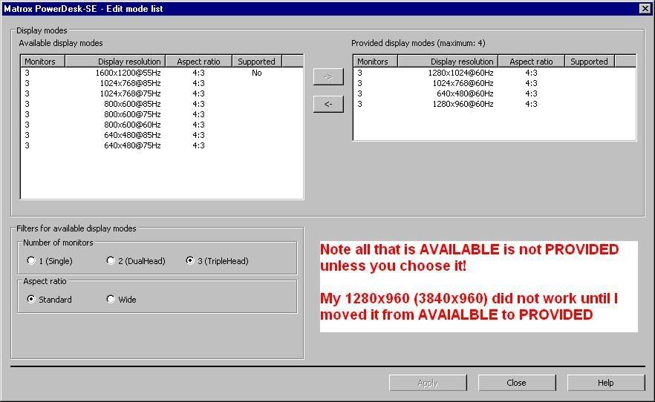655x402 pixels.
Task: Select the 640x480@75Hz available mode
Action: (x=162, y=145)
